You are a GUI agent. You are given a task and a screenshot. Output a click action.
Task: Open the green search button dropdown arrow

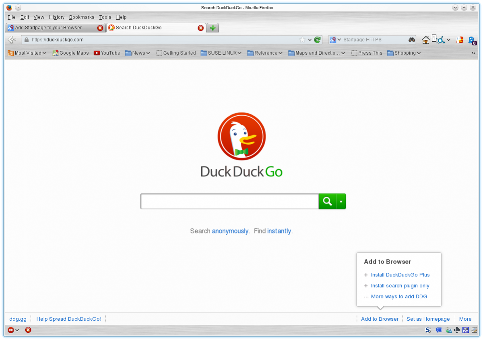[x=341, y=201]
